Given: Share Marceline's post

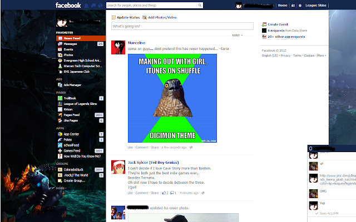Looking at the screenshot, I should [x=155, y=148].
